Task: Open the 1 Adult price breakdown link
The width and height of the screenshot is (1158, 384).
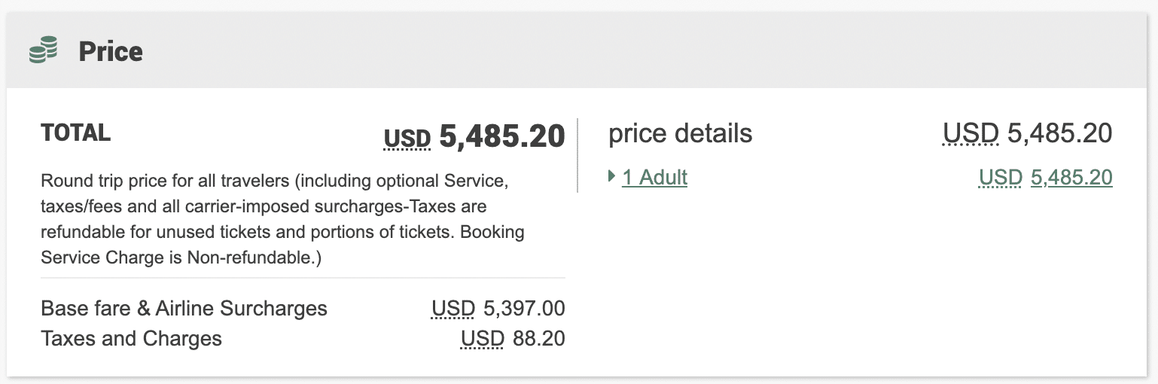Action: [654, 178]
